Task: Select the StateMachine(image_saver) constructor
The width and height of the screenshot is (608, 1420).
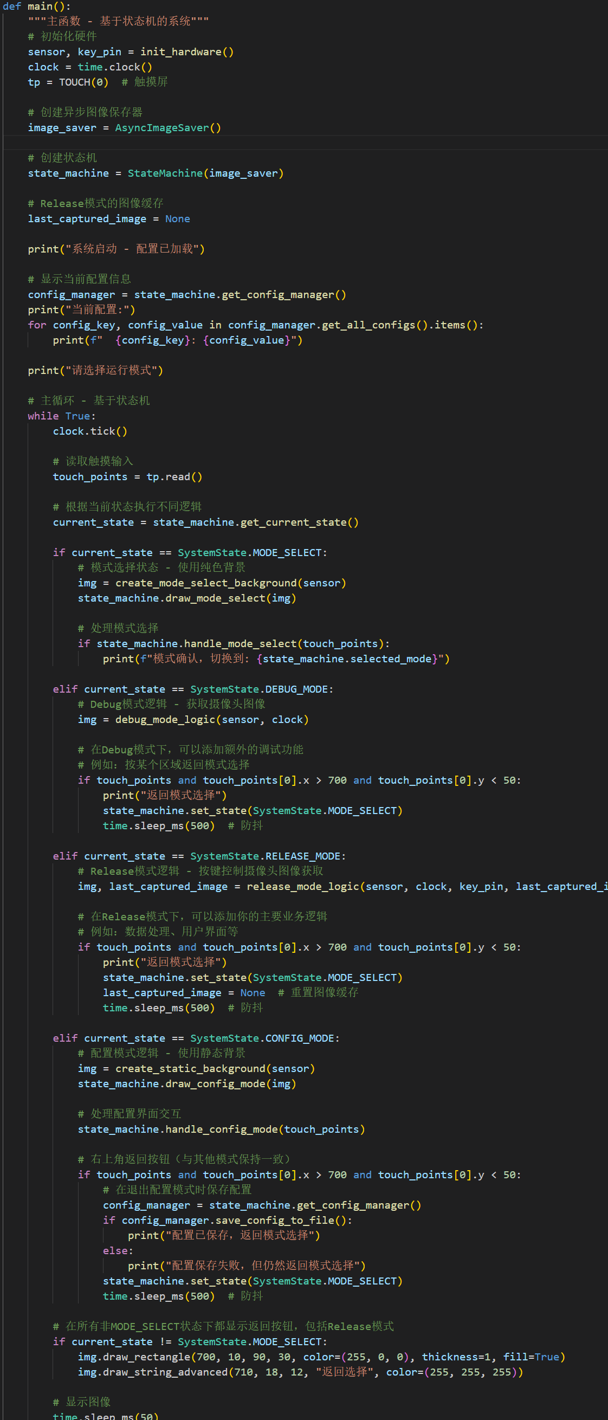Action: pos(205,173)
